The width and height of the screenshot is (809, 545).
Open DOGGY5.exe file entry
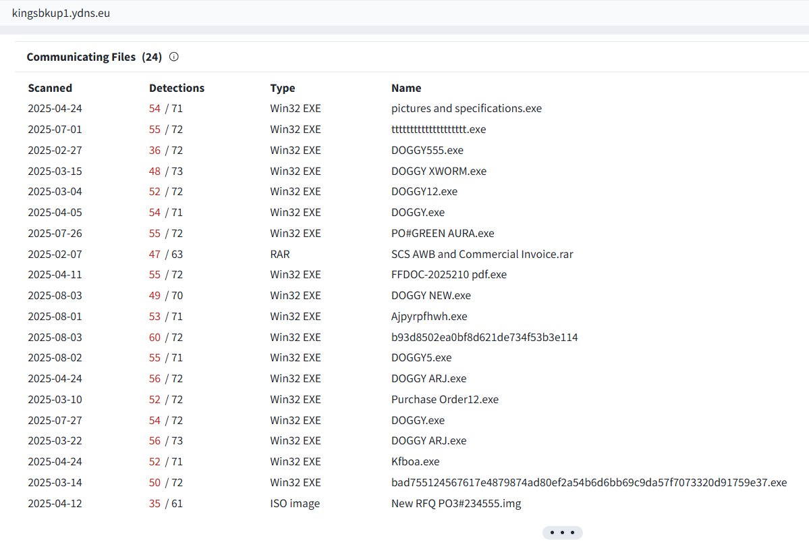[421, 357]
